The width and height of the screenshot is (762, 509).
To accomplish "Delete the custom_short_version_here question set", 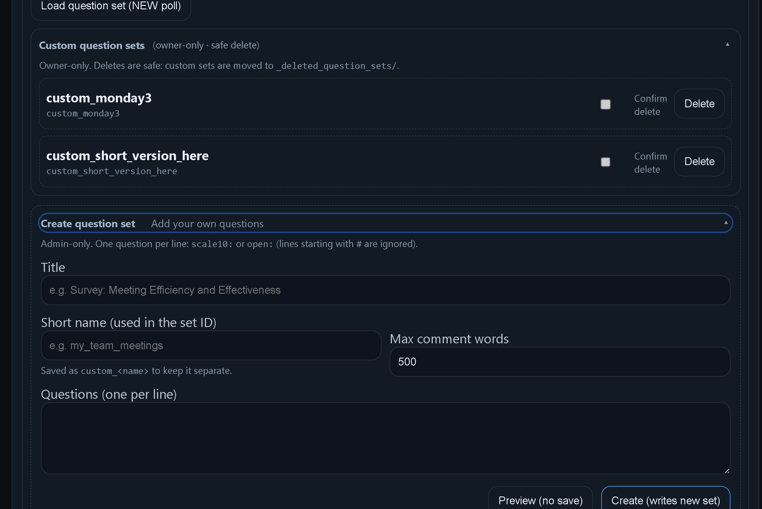I will pos(699,162).
